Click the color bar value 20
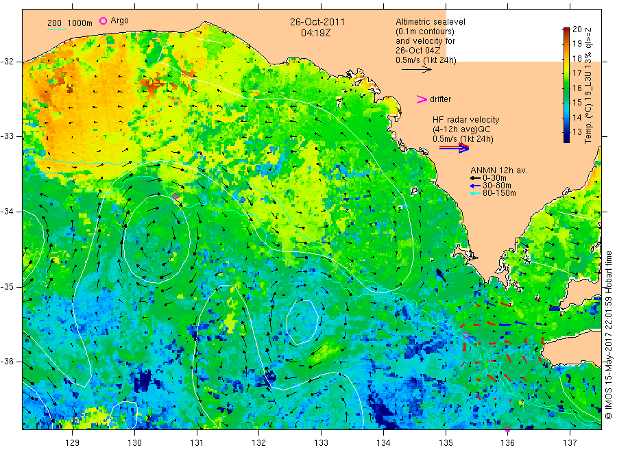The width and height of the screenshot is (617, 452). click(577, 29)
